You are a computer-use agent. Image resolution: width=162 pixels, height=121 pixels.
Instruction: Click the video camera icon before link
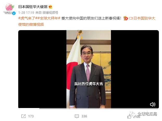131,18
